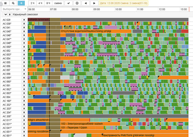Viewport: 193px width, 137px height.
Task: Toggle the asterisk button for Карьерный самосвал group
Action: pos(9,14)
